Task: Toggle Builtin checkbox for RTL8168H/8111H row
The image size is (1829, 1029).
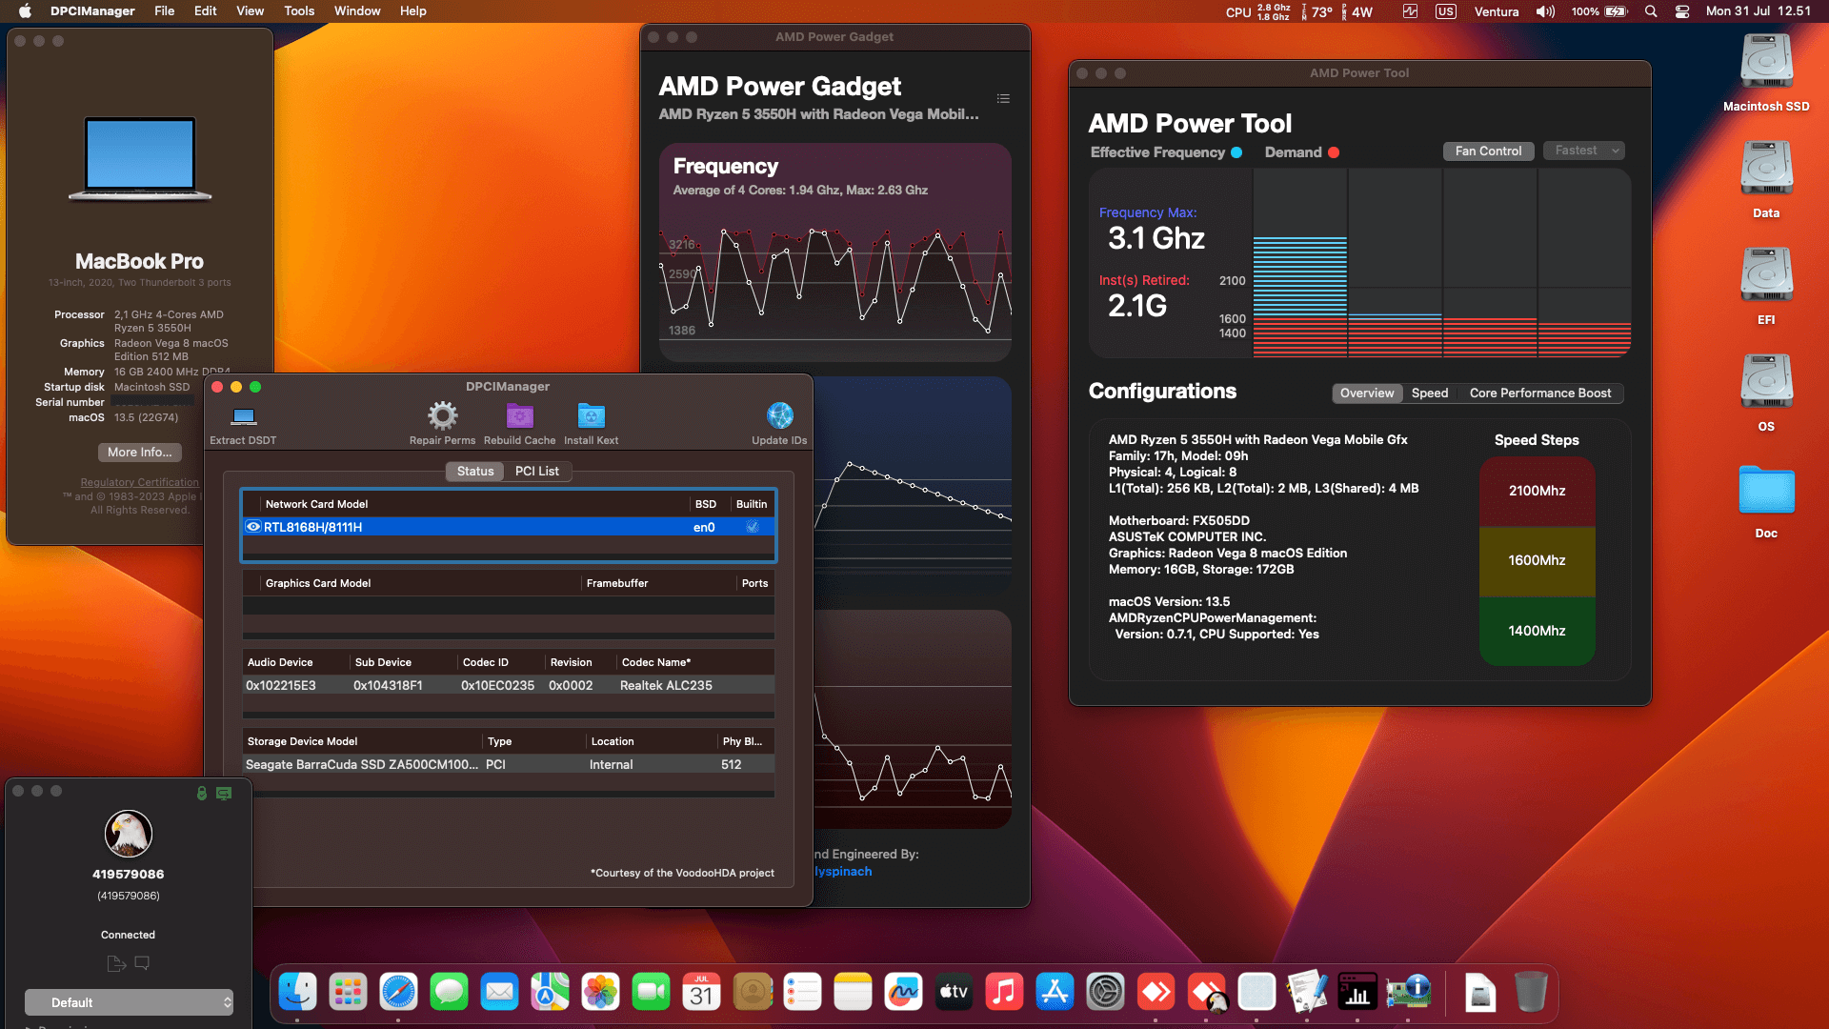Action: pos(752,527)
